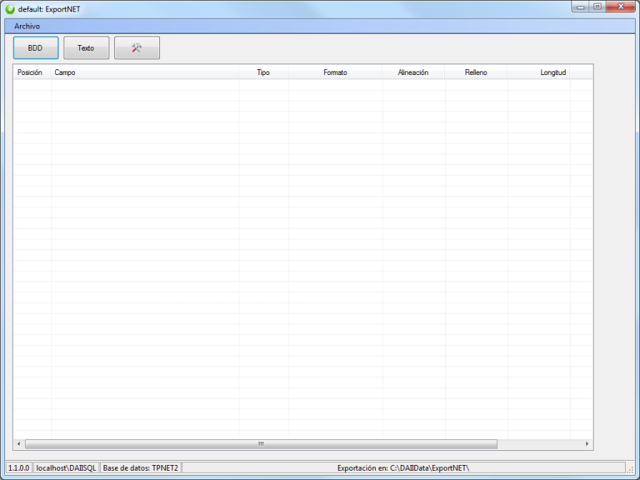Close the ExportNET window
Screen dimensions: 640x480
pyautogui.click(x=621, y=6)
